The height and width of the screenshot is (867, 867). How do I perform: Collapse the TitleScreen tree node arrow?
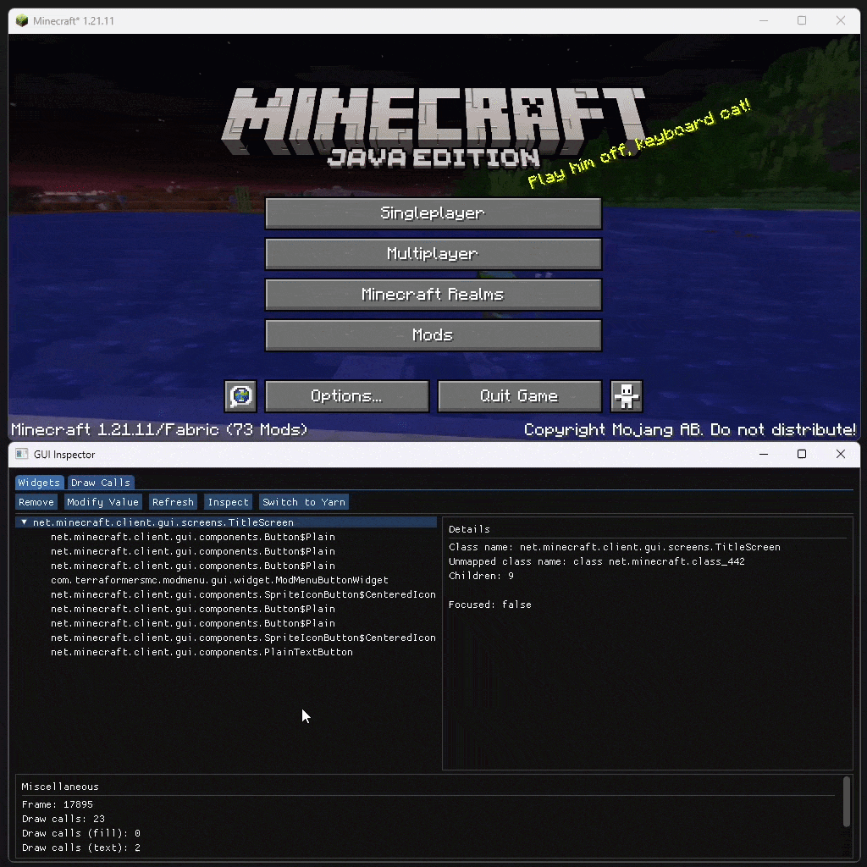pyautogui.click(x=25, y=522)
